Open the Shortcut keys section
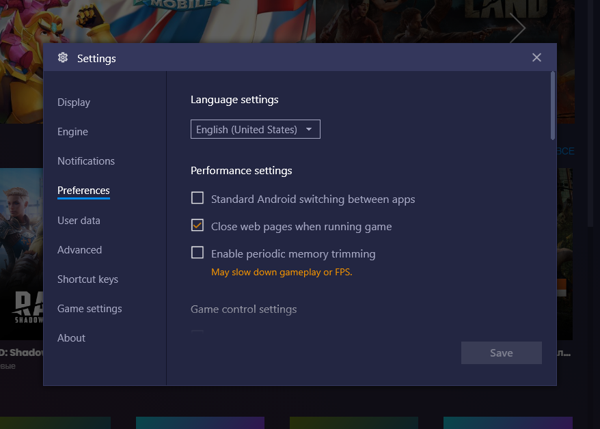Screen dimensions: 600x429 point(87,279)
